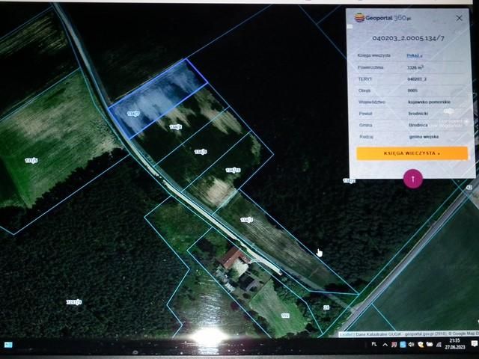Open the network signal tray icon

click(439, 345)
